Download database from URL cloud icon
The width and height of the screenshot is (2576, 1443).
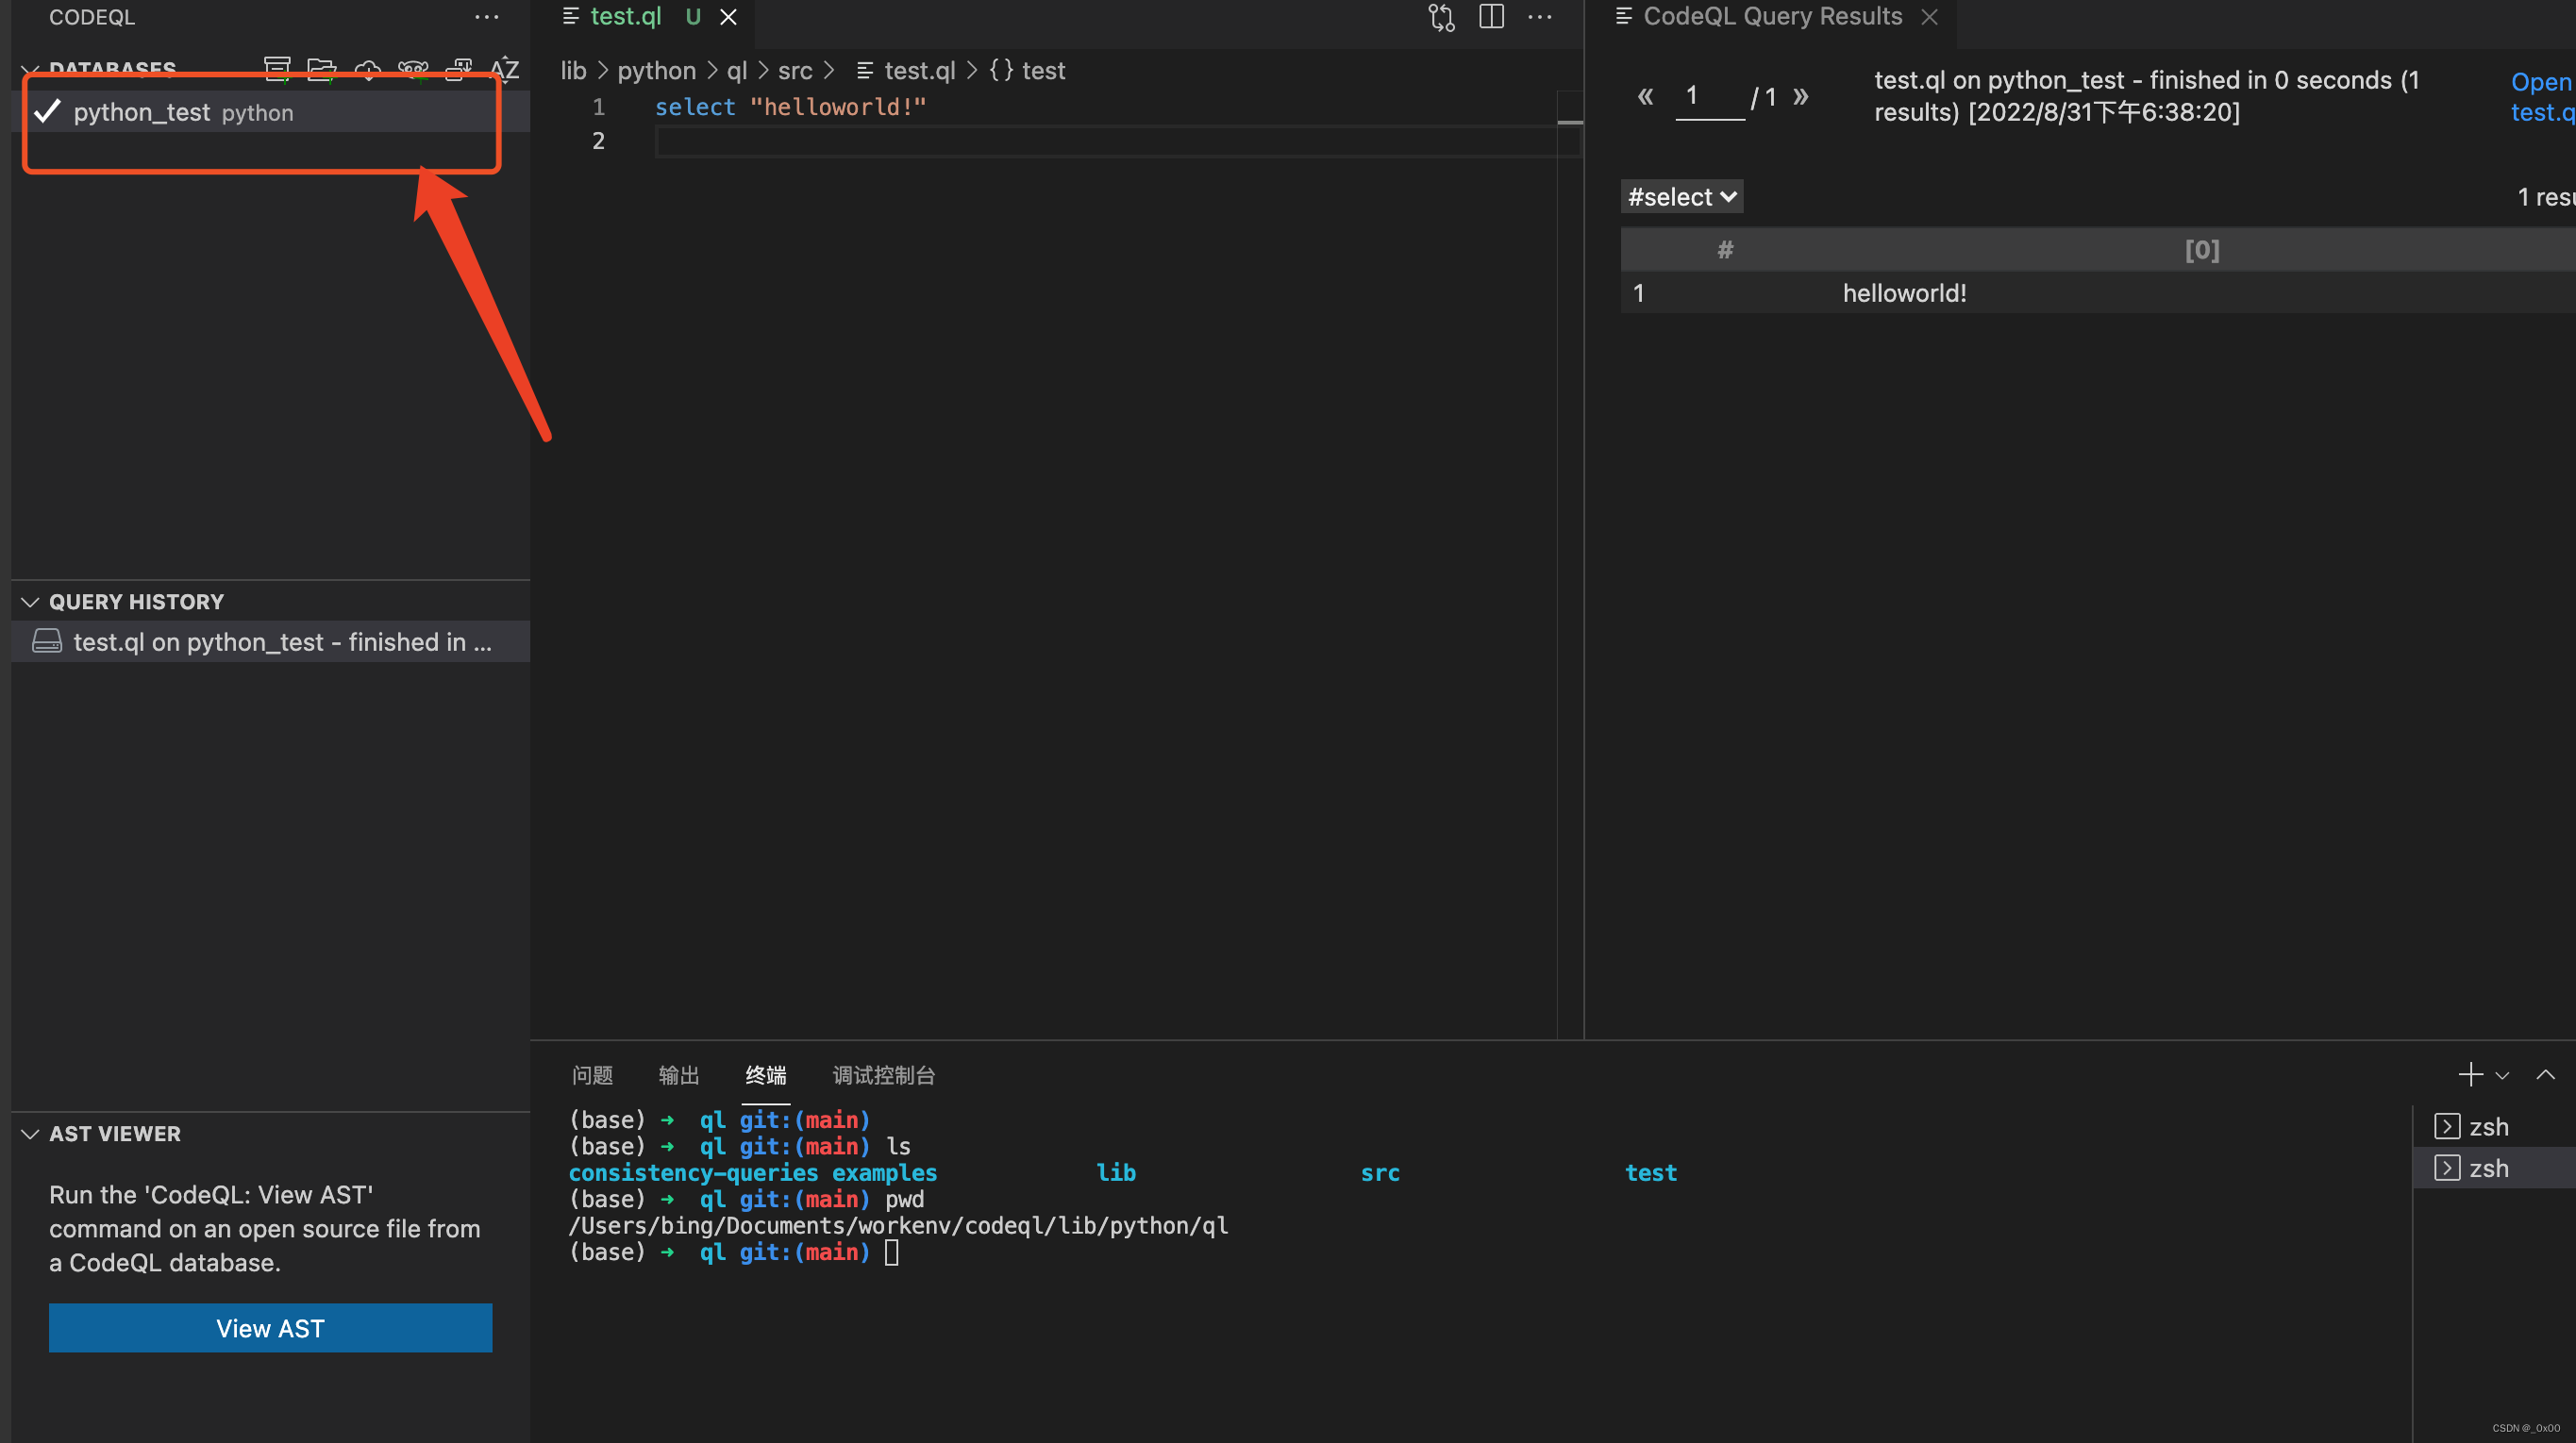tap(367, 69)
